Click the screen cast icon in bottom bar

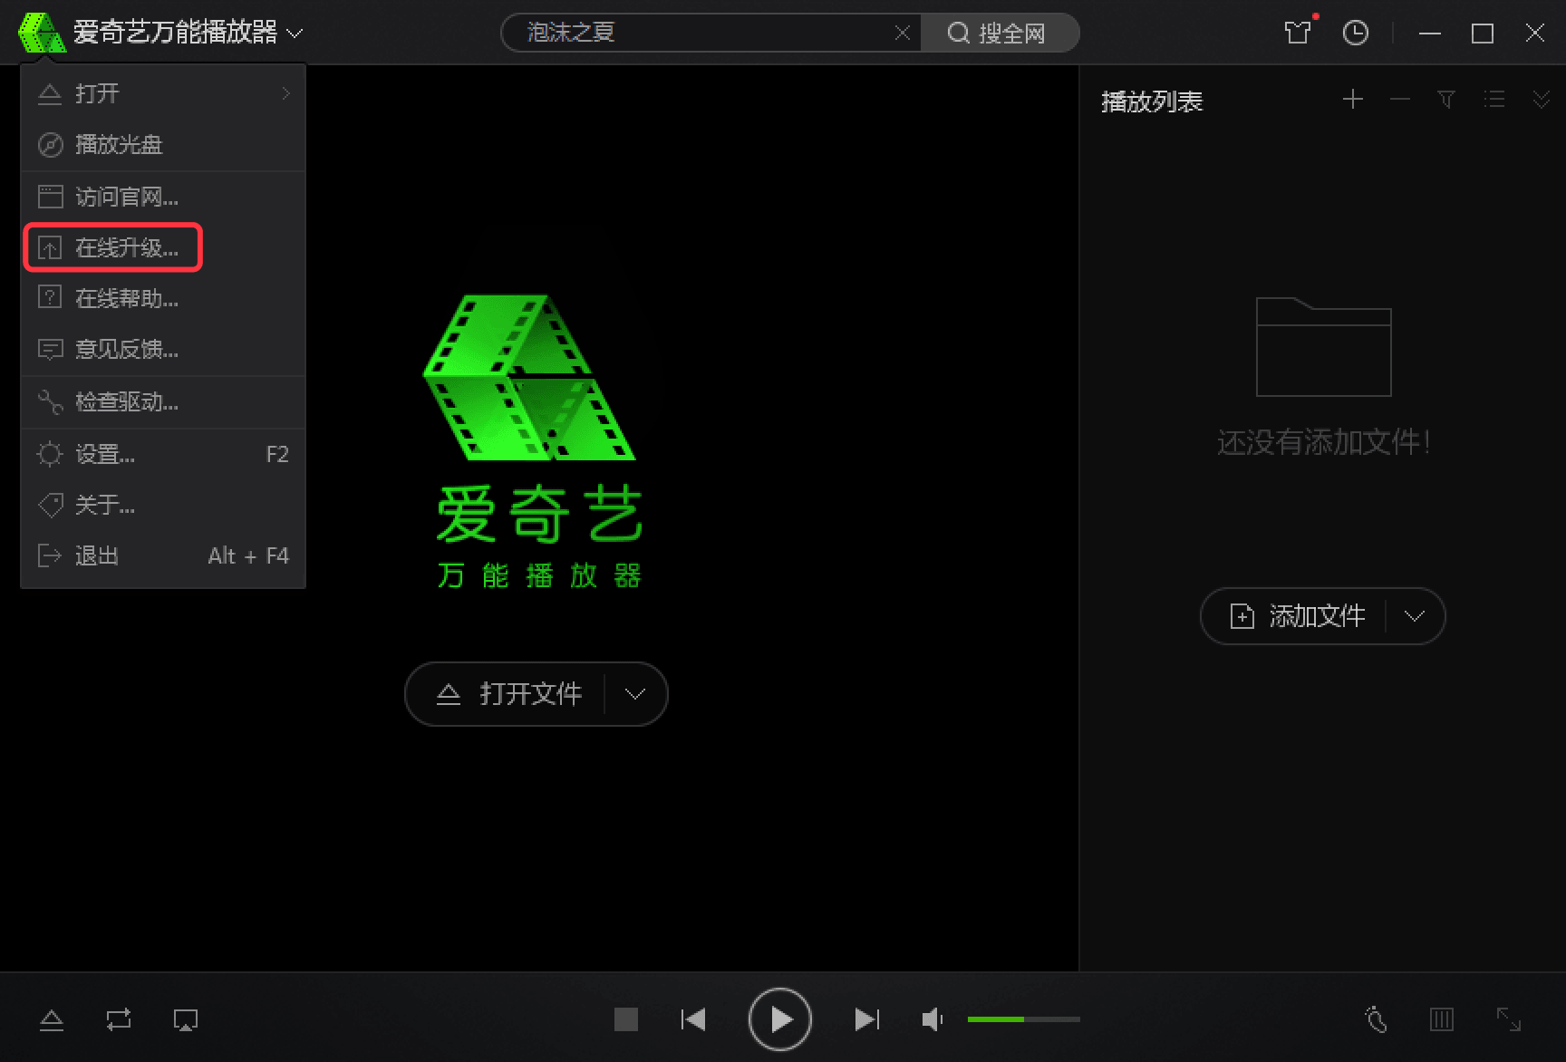pos(186,1020)
